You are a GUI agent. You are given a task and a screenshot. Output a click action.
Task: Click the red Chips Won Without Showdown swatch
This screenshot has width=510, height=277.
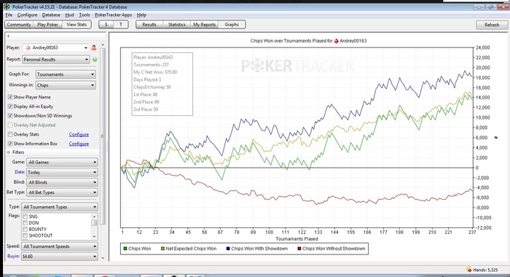299,249
